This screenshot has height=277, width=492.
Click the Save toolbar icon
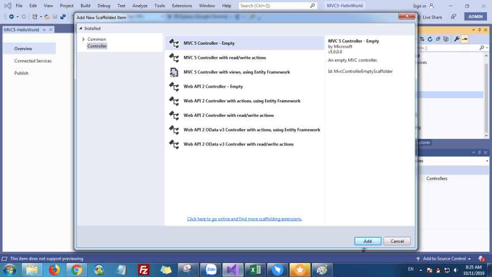coord(55,17)
